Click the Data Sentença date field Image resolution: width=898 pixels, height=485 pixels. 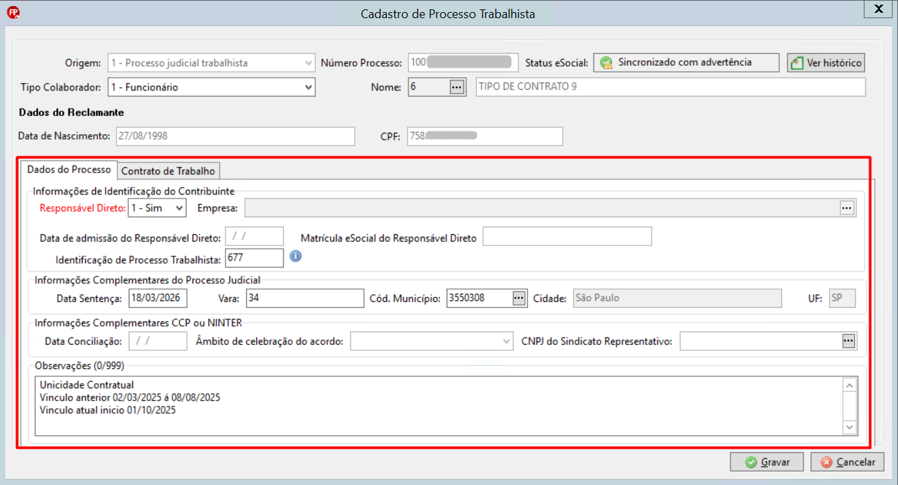point(158,299)
